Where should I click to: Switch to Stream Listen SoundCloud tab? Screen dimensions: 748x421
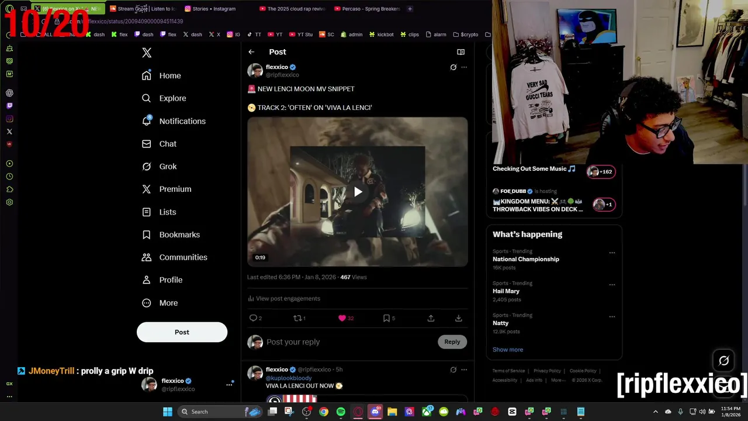pyautogui.click(x=142, y=9)
